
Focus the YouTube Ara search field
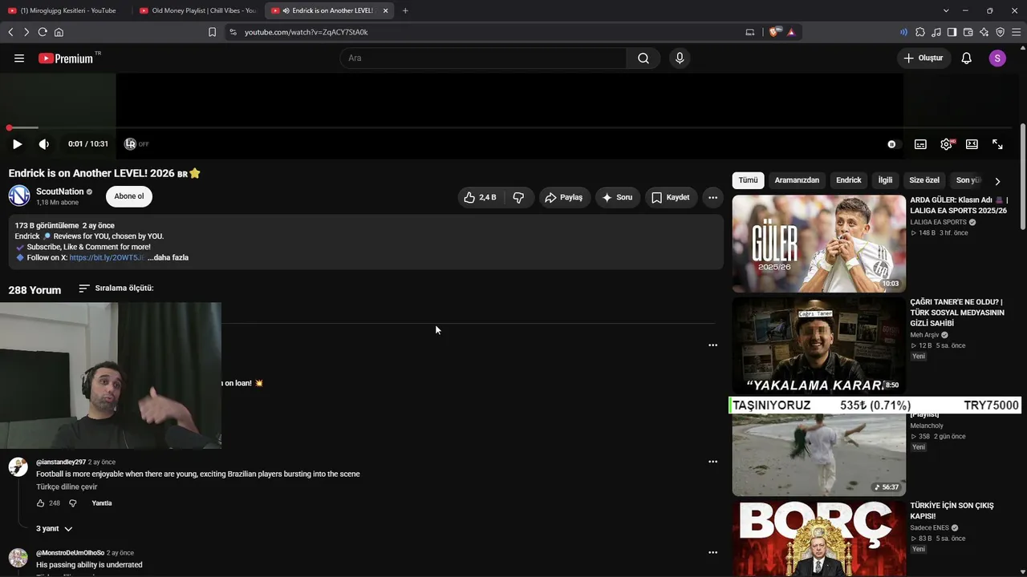tap(483, 59)
